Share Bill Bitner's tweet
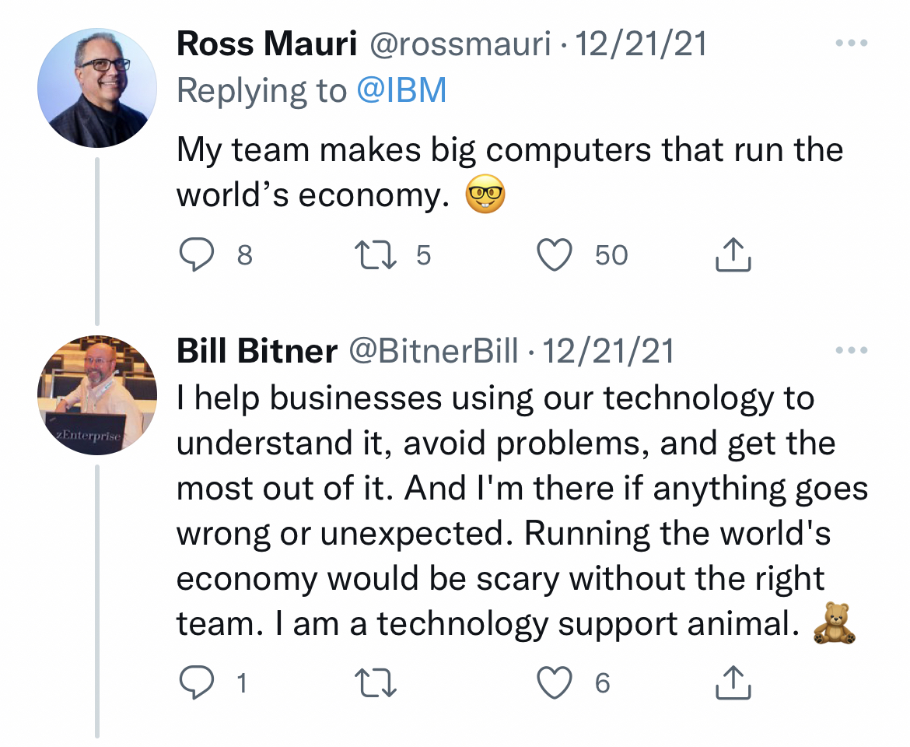Viewport: 910px width, 747px height. click(x=733, y=683)
